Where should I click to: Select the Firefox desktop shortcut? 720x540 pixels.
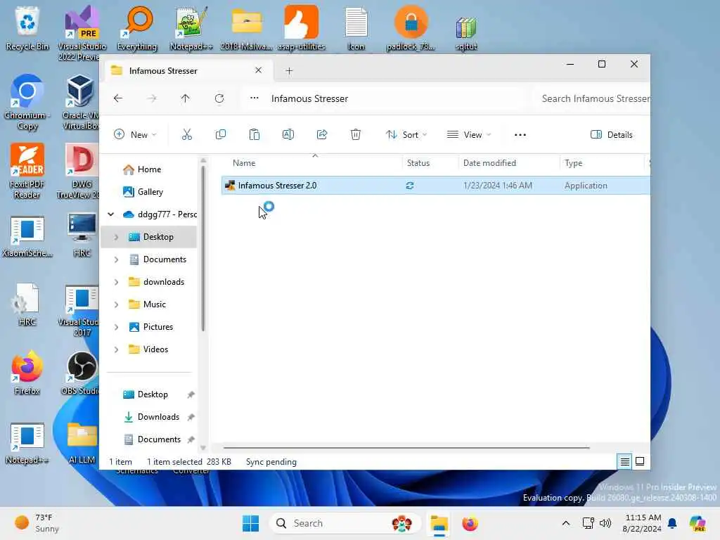(x=27, y=373)
